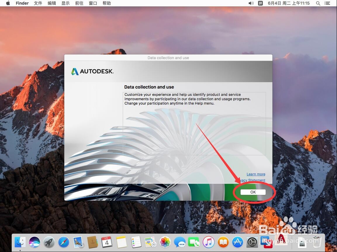
Task: Open System Preferences from the Dock
Action: click(x=252, y=242)
